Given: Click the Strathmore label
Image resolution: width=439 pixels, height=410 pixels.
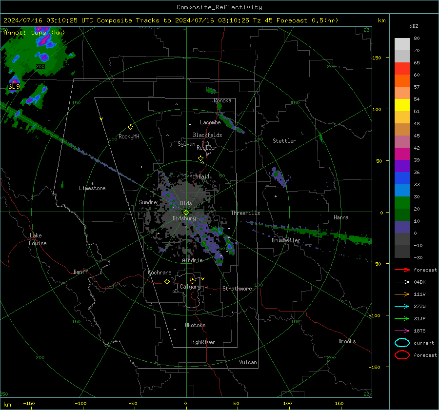Looking at the screenshot, I should pyautogui.click(x=237, y=289).
